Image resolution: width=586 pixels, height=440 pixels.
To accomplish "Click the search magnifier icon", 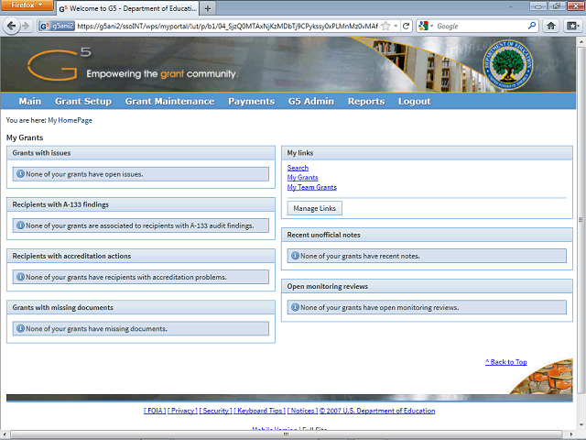I will coord(532,26).
